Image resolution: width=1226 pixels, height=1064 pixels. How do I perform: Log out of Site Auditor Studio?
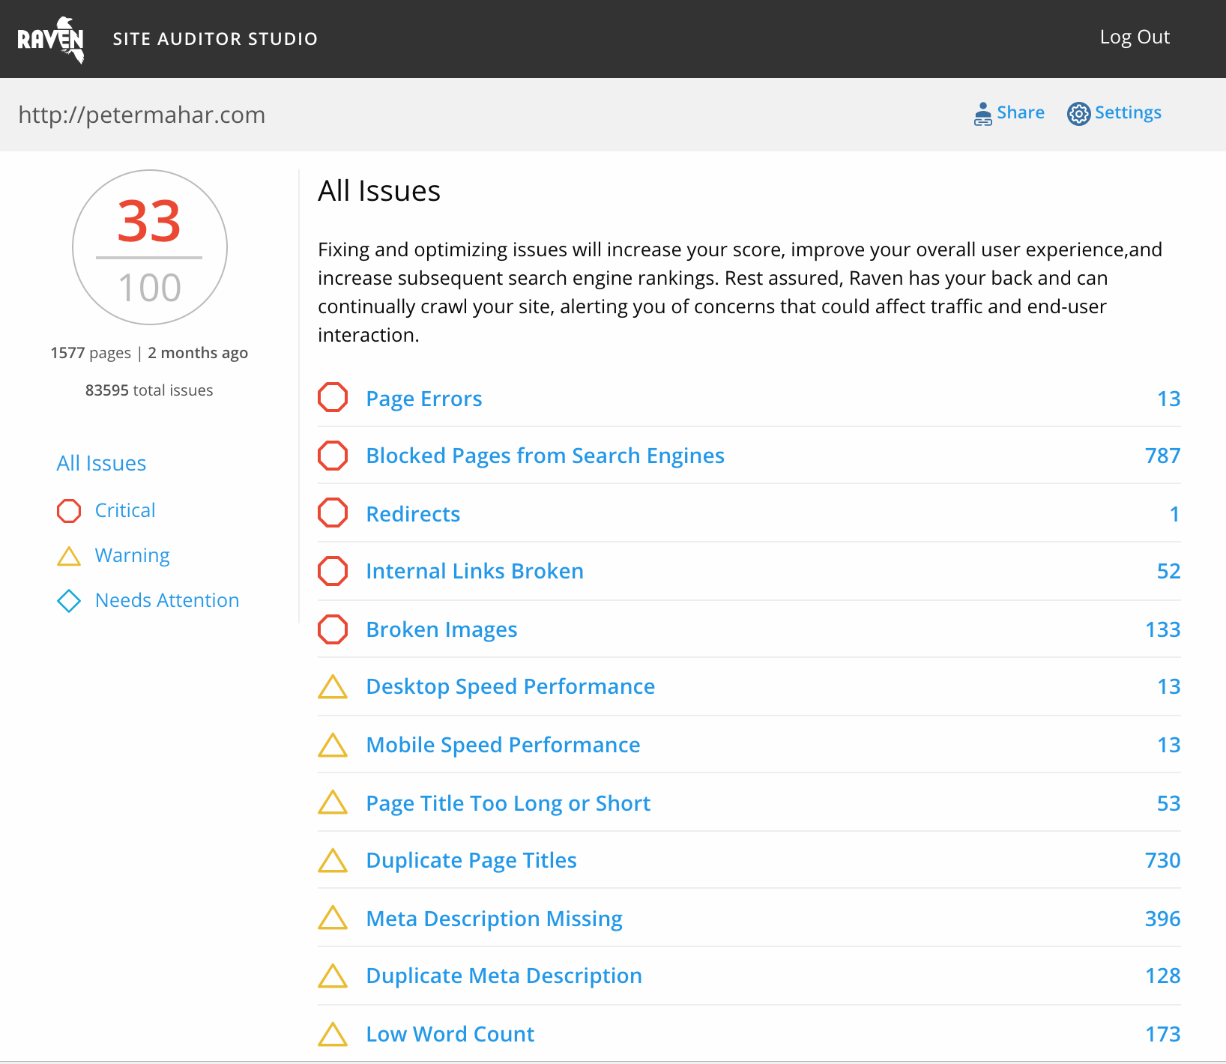point(1134,37)
